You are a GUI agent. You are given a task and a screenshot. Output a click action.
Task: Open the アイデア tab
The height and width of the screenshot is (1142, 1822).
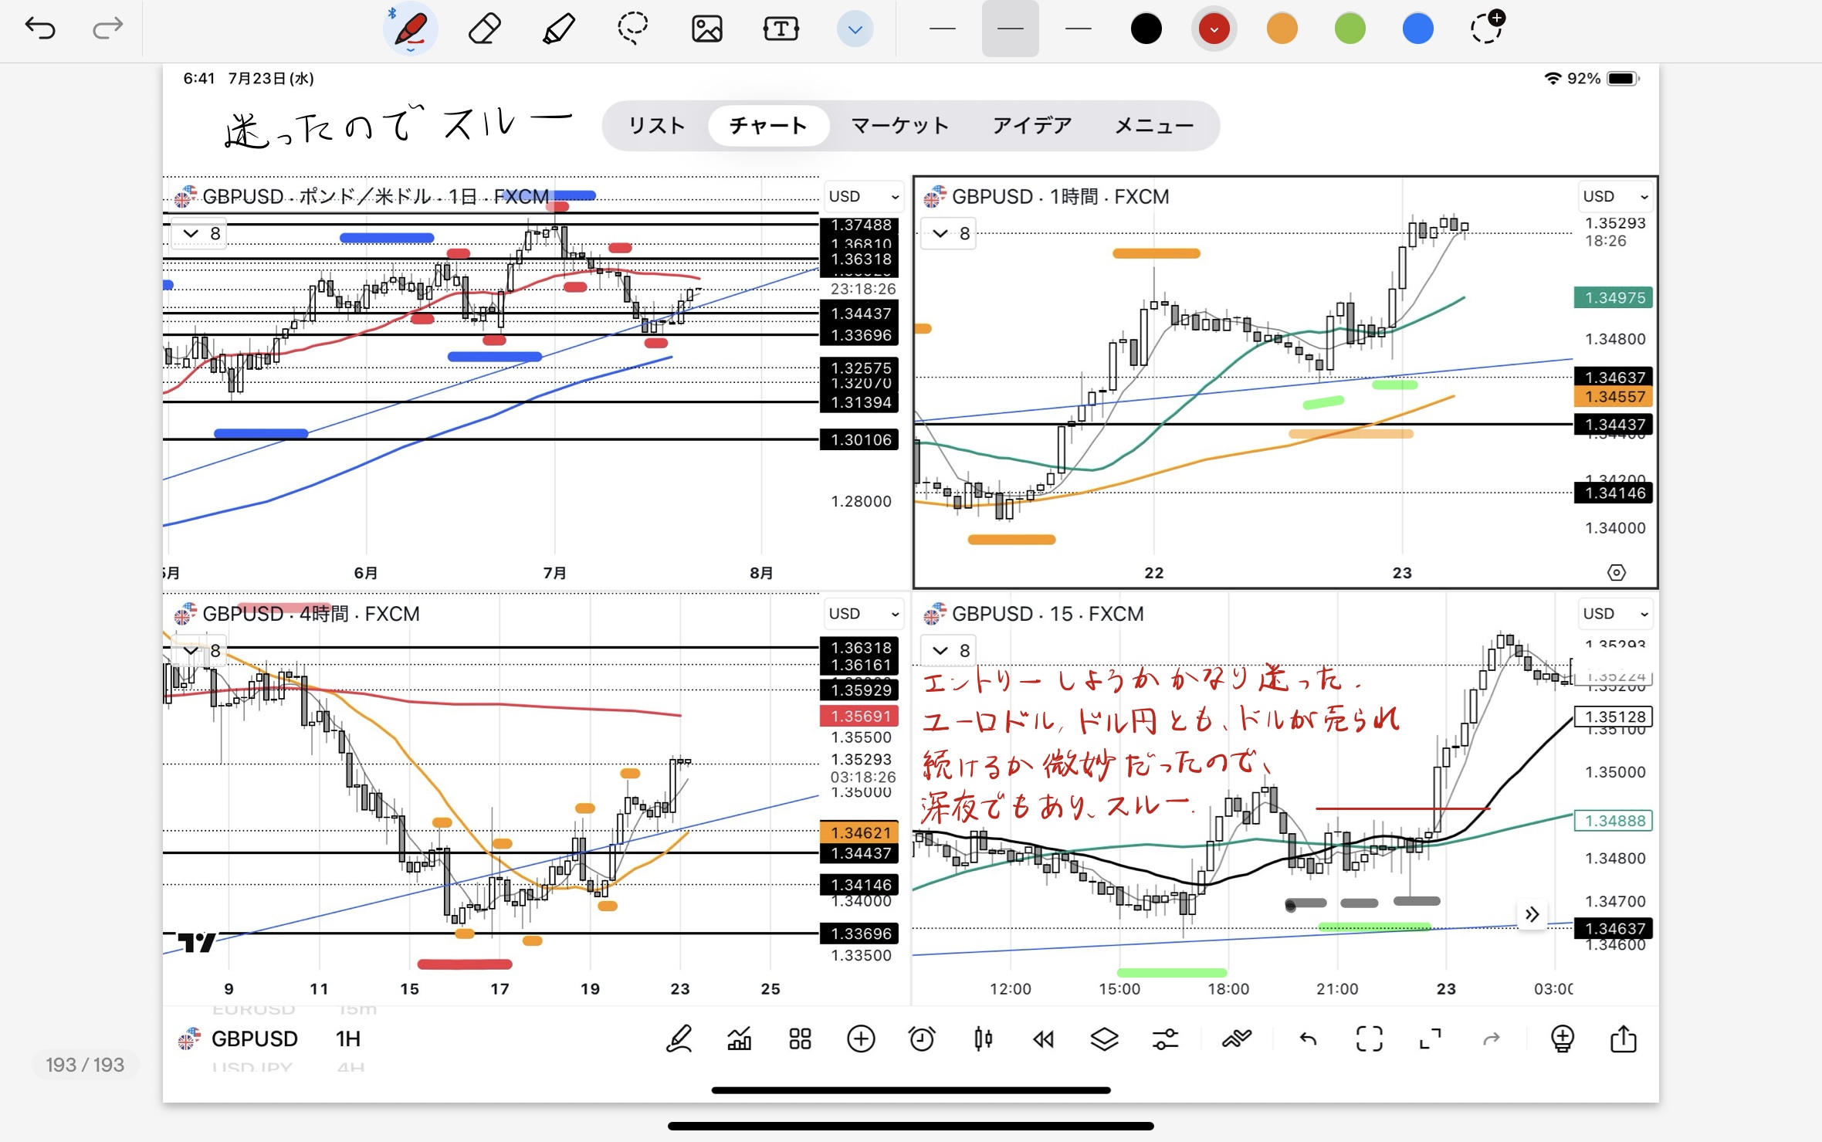click(1032, 125)
